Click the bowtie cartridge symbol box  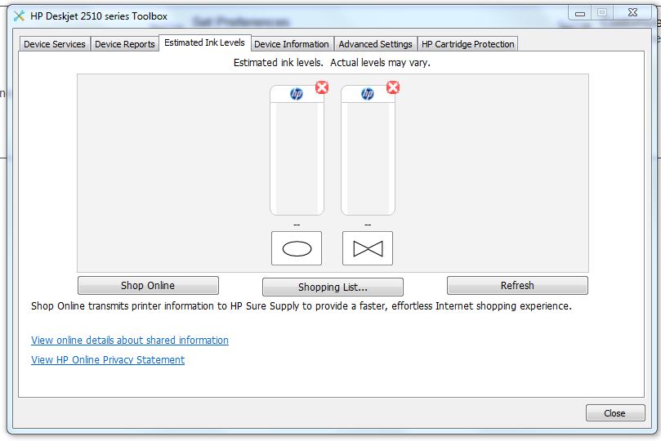(x=368, y=248)
